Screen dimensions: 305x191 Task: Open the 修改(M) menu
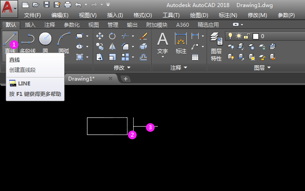258,15
